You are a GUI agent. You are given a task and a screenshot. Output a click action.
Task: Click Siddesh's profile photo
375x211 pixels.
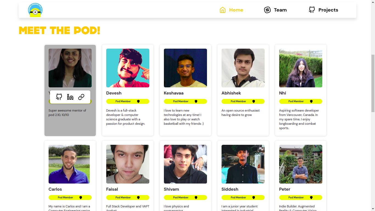click(243, 164)
